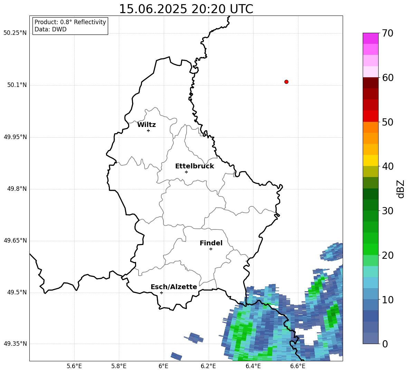Click the dark green colorbar segment at 30
Image resolution: width=409 pixels, height=373 pixels.
click(x=370, y=205)
